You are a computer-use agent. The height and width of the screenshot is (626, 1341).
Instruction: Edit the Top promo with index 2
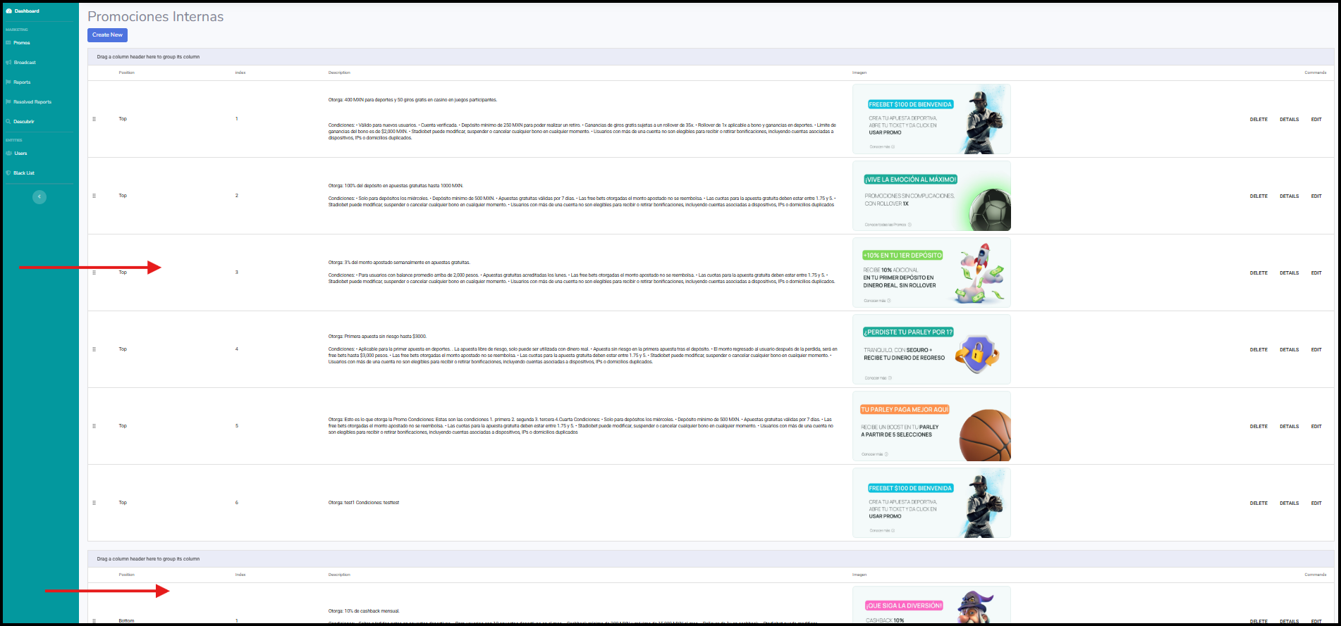1316,196
